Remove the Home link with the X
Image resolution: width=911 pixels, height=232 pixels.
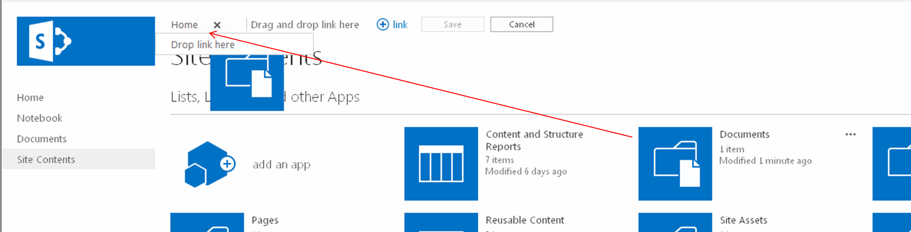tap(217, 25)
